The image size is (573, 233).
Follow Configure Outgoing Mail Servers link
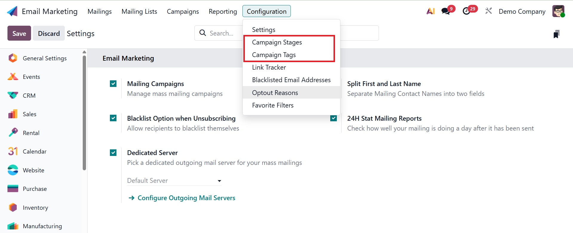(x=186, y=198)
